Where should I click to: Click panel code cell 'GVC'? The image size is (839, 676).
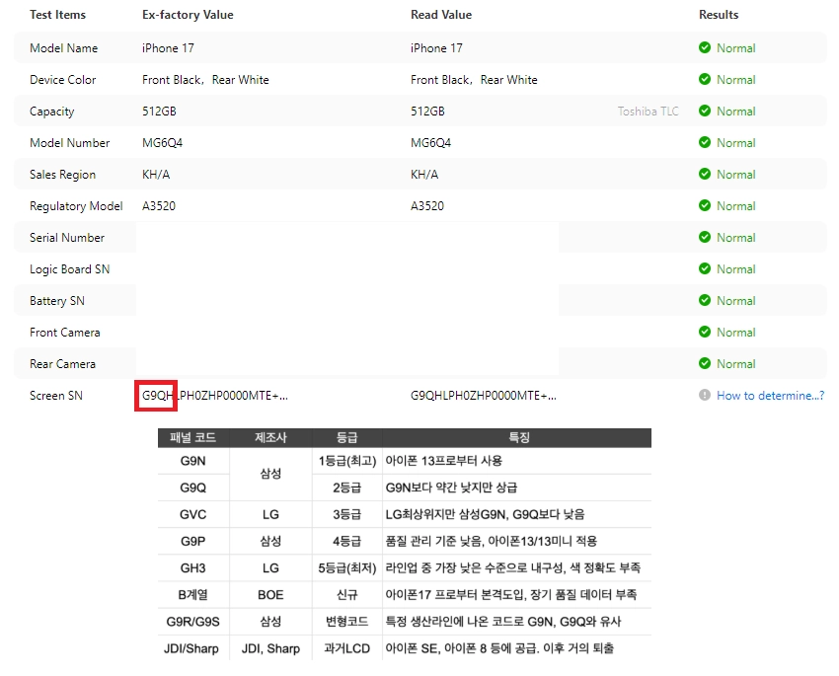(192, 514)
